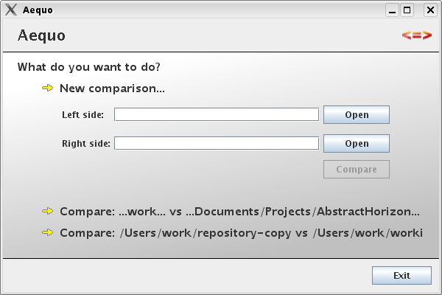
Task: Click the red <=> Aequo logo
Action: point(417,35)
